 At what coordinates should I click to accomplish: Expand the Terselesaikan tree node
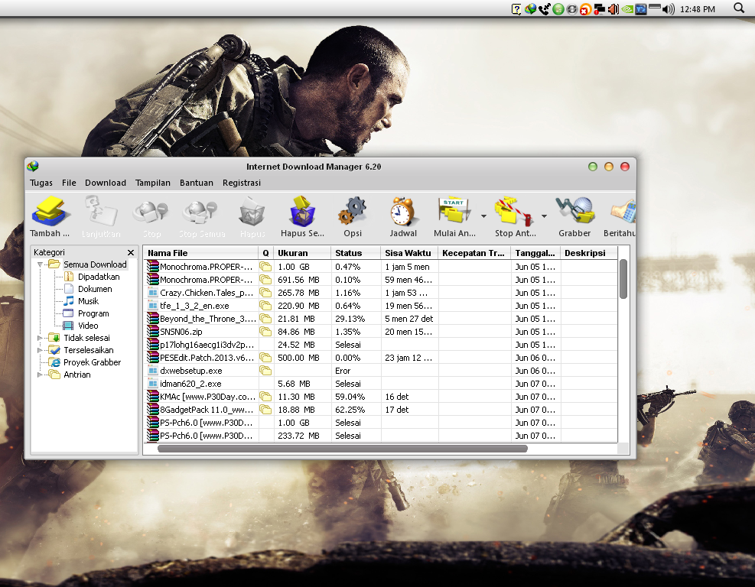pos(41,350)
